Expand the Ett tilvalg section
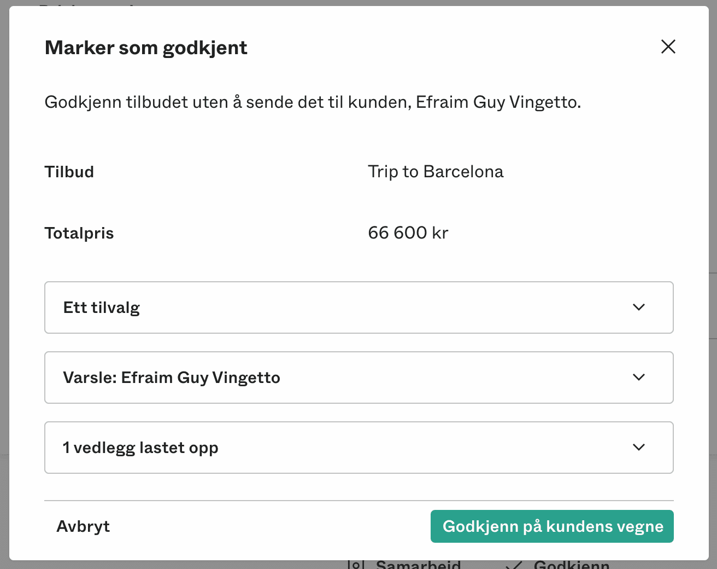The image size is (717, 569). coord(358,307)
